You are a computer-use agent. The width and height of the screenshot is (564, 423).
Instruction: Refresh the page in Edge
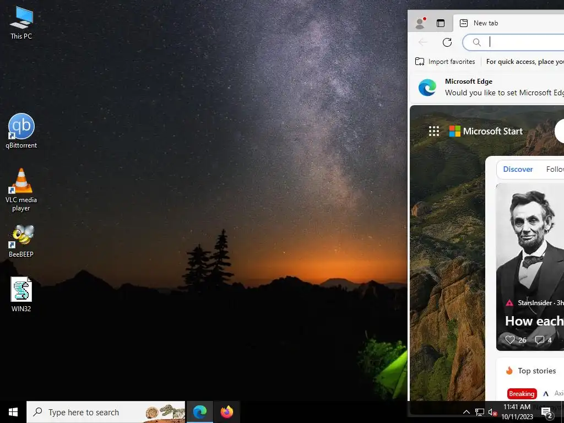coord(447,42)
